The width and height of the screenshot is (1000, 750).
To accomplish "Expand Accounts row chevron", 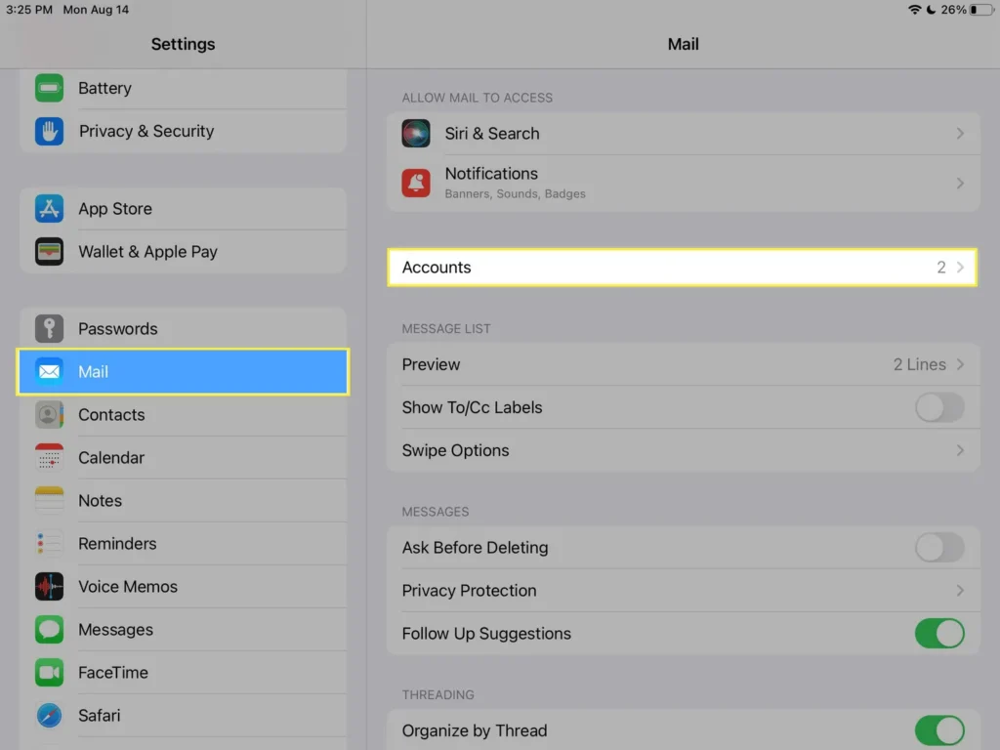I will click(x=960, y=268).
